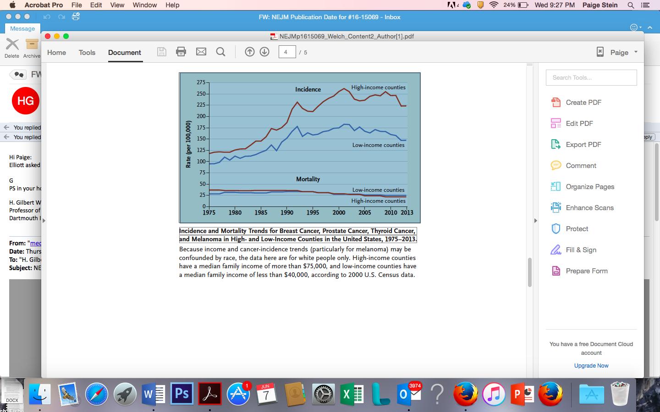Open Enhance Scans tool
The height and width of the screenshot is (412, 660).
click(x=590, y=207)
